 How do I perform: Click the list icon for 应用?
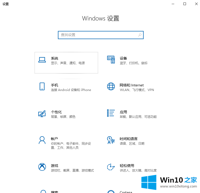click(x=111, y=113)
